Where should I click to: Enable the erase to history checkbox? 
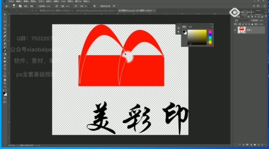pyautogui.click(x=99, y=6)
